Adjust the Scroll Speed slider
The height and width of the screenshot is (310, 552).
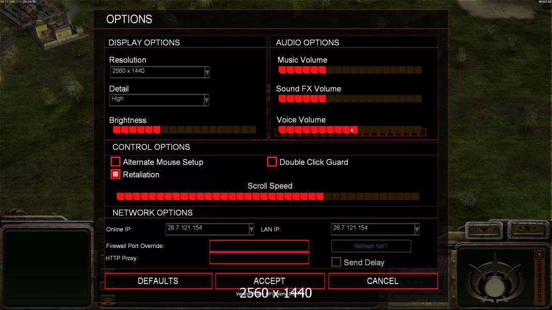click(x=268, y=196)
